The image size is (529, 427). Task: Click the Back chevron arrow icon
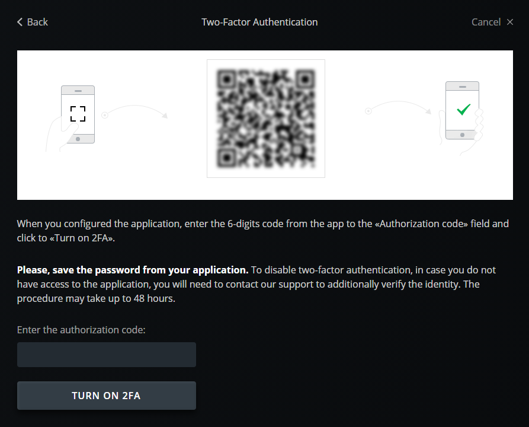click(x=20, y=22)
